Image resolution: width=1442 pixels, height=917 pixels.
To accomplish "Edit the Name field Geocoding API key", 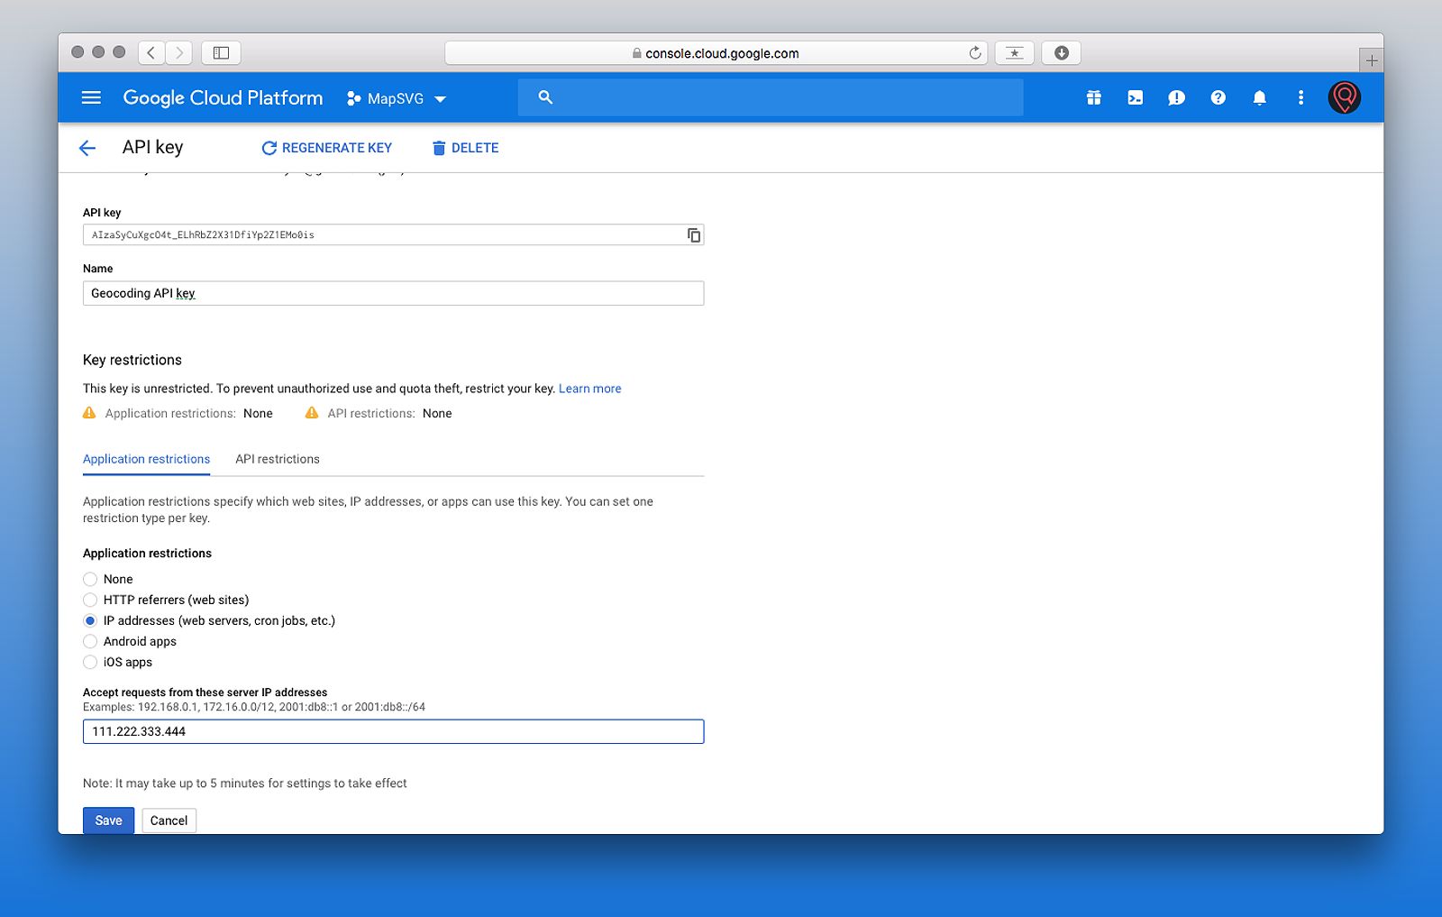I will click(393, 293).
